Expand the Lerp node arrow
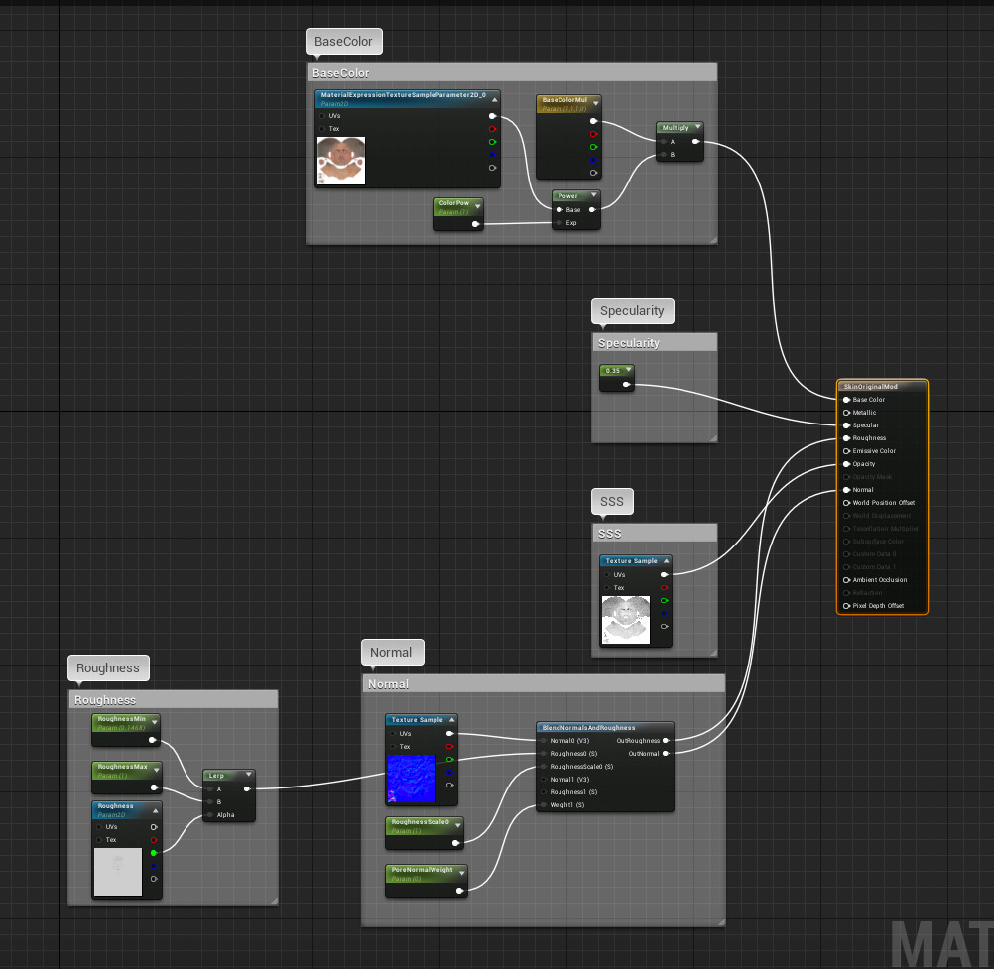 [x=249, y=775]
